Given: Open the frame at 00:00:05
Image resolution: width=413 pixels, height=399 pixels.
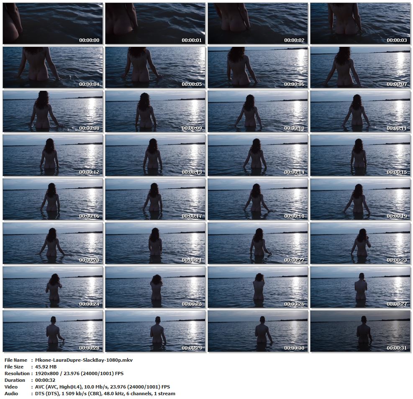Looking at the screenshot, I should point(155,67).
